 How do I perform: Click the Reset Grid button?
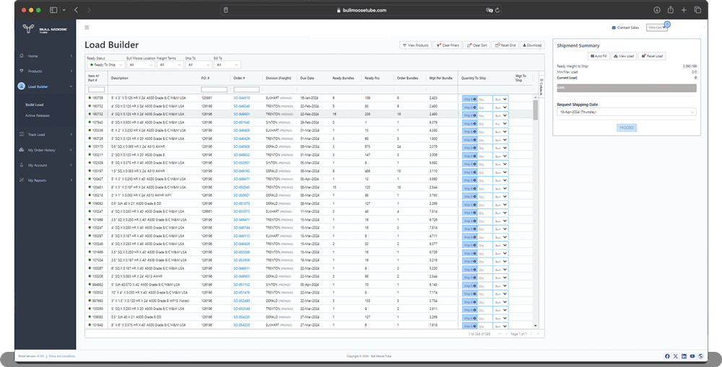point(505,45)
